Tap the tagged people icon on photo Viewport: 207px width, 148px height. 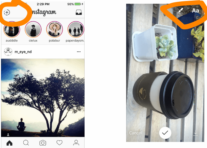(8, 135)
